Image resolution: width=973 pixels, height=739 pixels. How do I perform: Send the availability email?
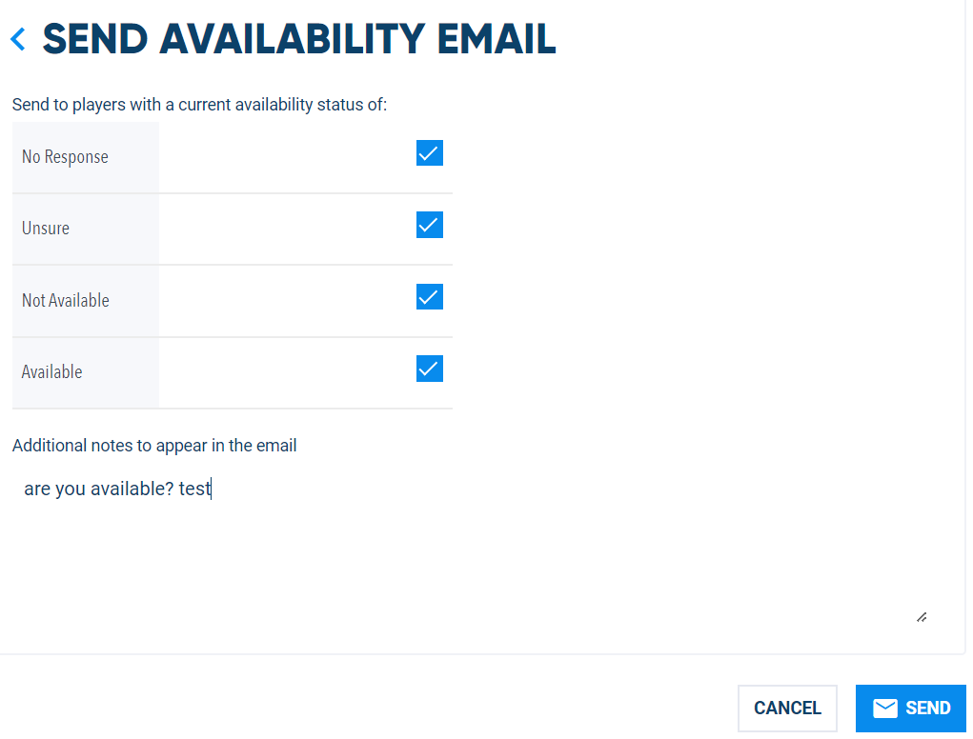pyautogui.click(x=911, y=708)
